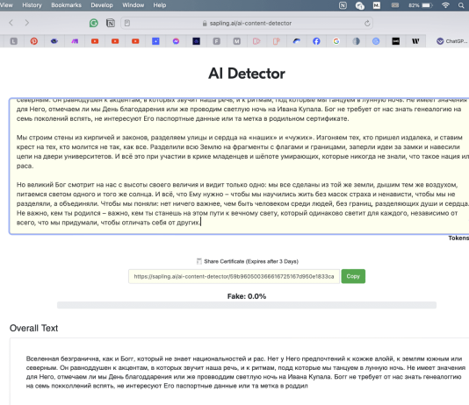Go forward with the browser forward arrow
Screen dimensions: 469x405
27,23
